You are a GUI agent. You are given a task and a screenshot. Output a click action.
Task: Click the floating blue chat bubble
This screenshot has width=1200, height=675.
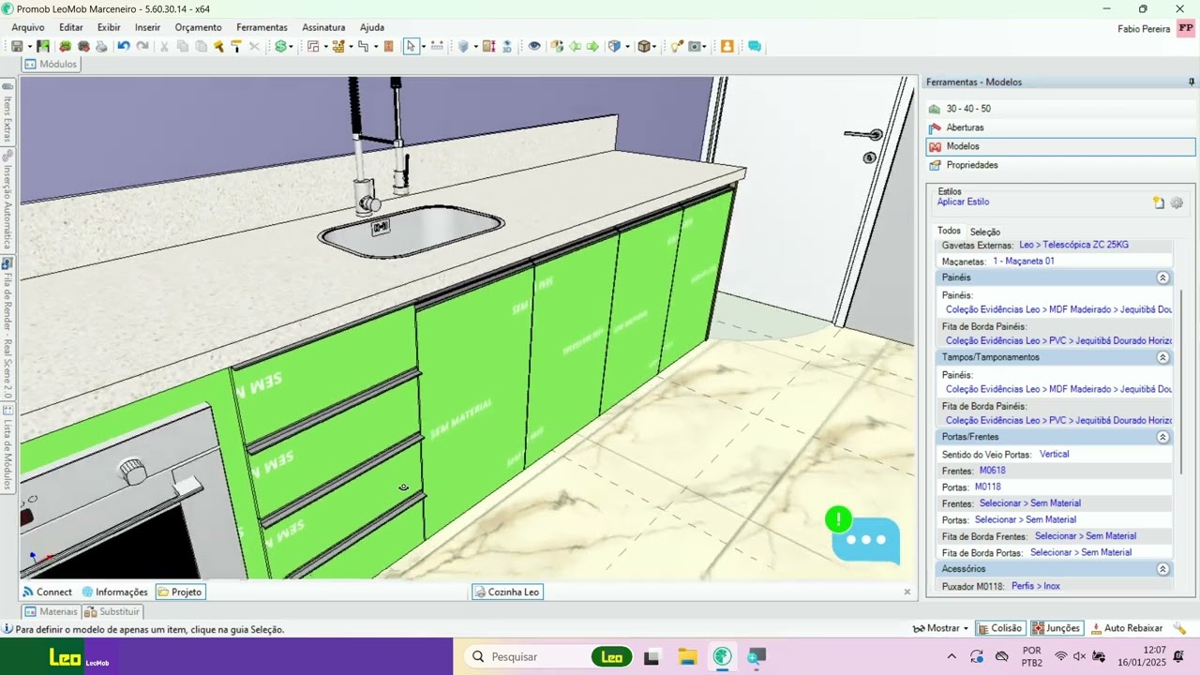(x=865, y=539)
